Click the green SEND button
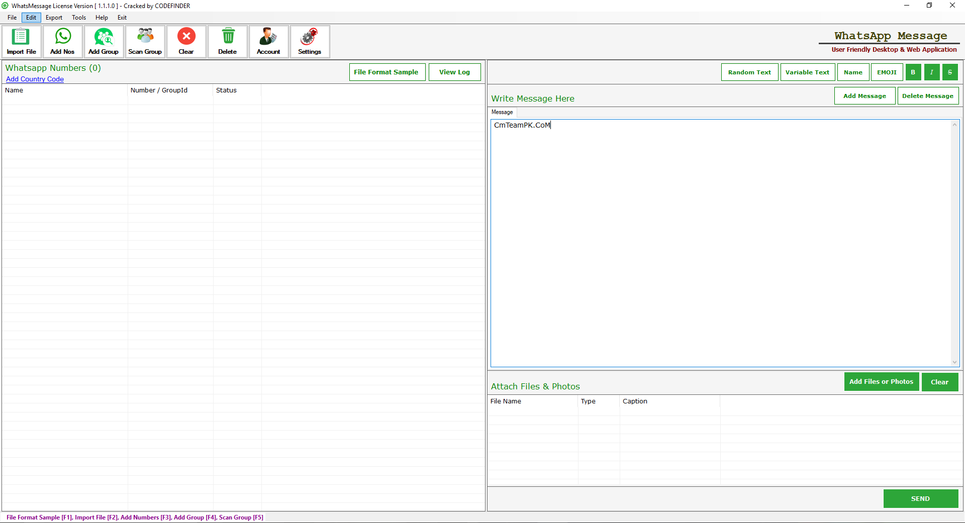The width and height of the screenshot is (965, 523). tap(921, 498)
